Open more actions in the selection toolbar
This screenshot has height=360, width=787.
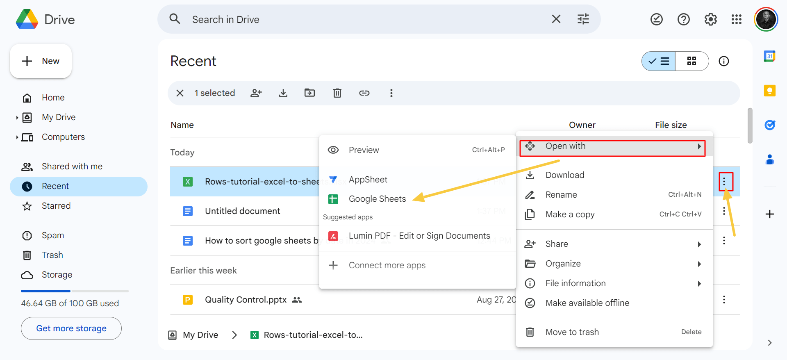[x=391, y=93]
